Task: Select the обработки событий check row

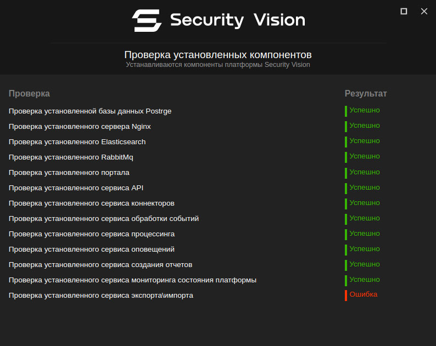Action: [104, 219]
